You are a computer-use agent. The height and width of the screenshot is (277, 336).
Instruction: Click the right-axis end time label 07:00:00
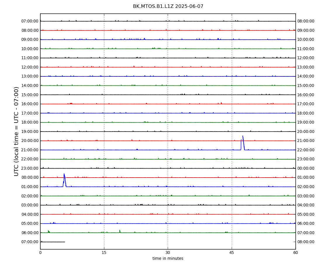click(306, 233)
